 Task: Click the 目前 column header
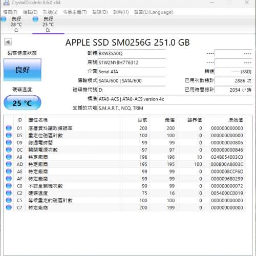tap(136, 120)
